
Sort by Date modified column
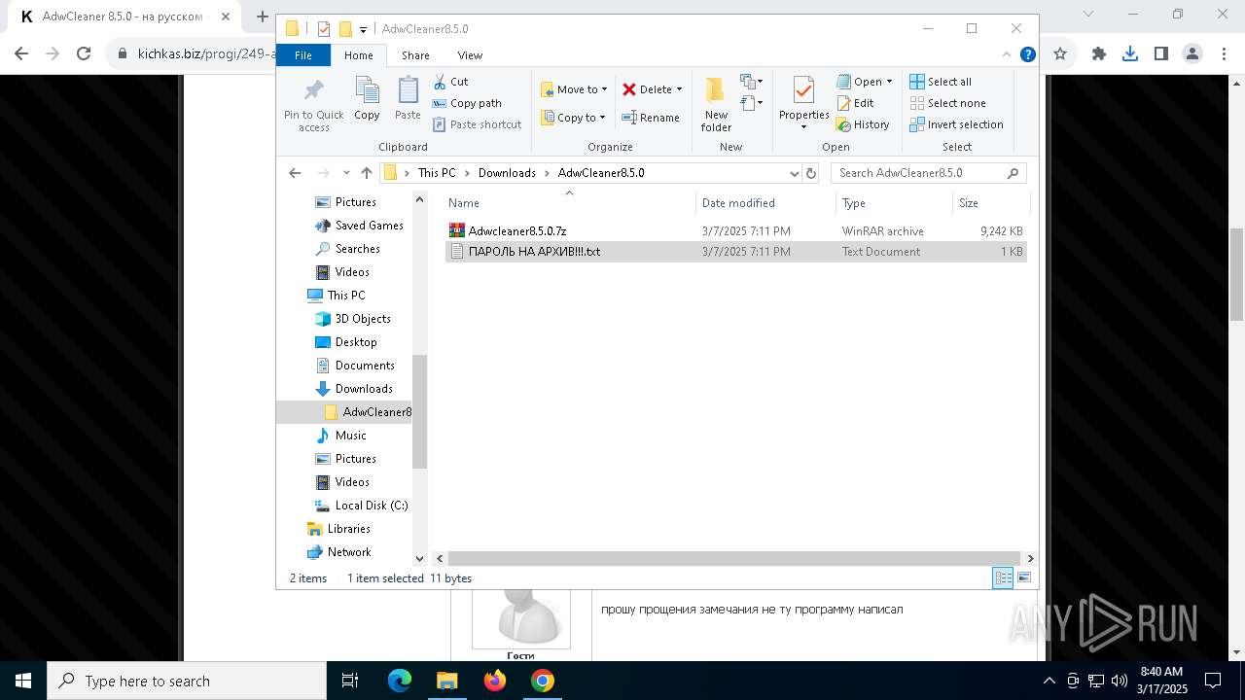(765, 202)
